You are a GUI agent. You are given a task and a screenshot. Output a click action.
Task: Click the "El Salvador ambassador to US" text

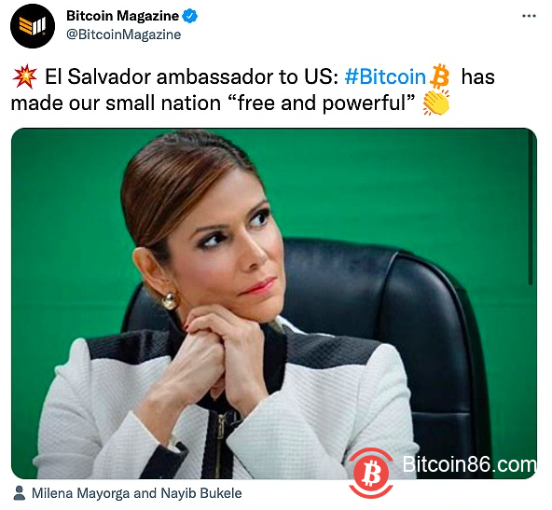pyautogui.click(x=191, y=76)
